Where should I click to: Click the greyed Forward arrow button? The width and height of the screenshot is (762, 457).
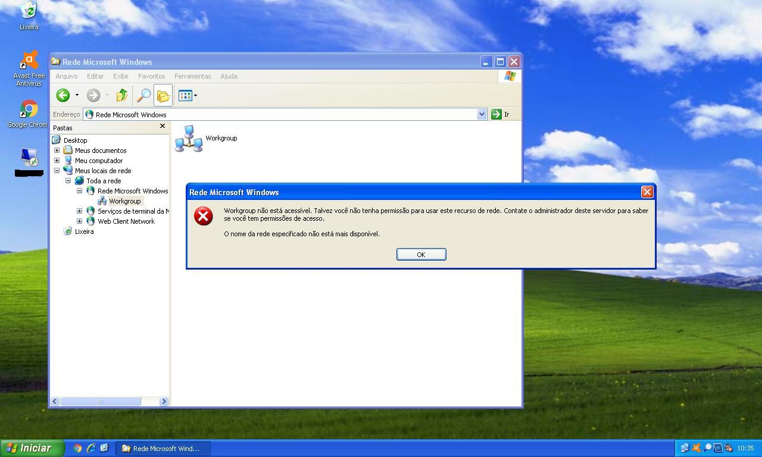tap(93, 95)
